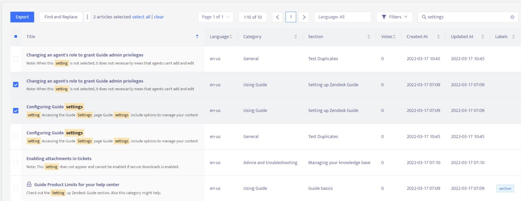Viewport: 521px width, 201px height.
Task: Expand the Filters dropdown
Action: click(394, 17)
